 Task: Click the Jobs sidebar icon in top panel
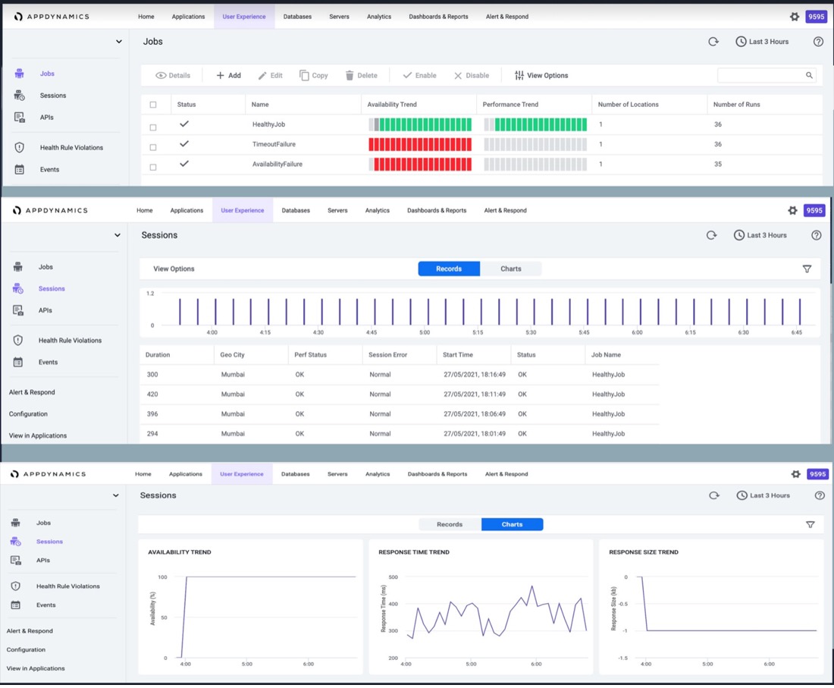(19, 74)
